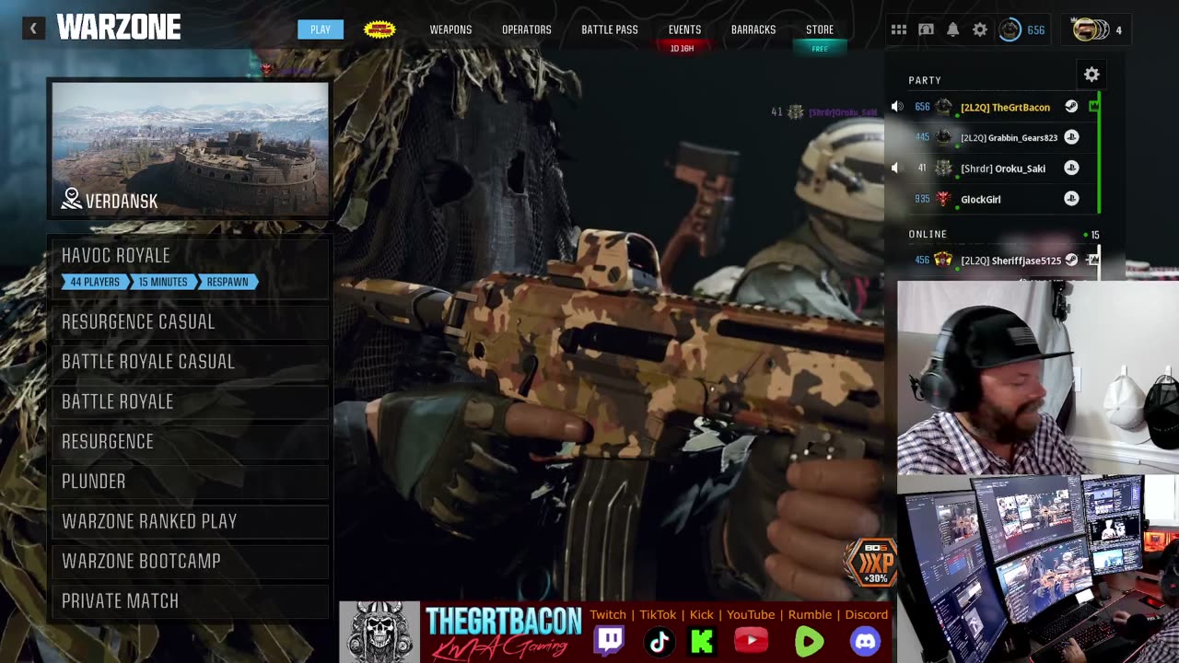The height and width of the screenshot is (663, 1179).
Task: Click the Twitch logo in the stream banner
Action: (609, 641)
